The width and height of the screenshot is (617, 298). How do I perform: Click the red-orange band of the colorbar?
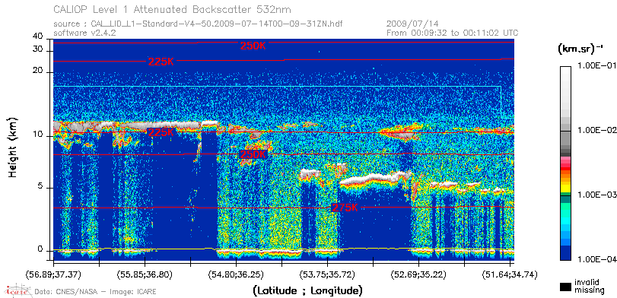(565, 170)
